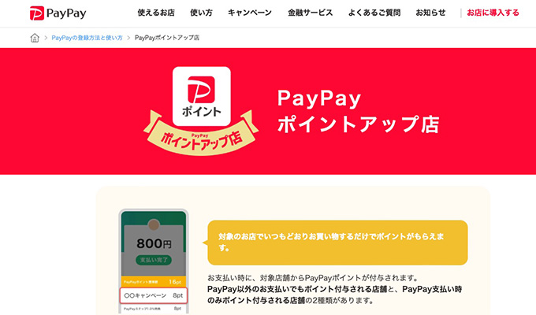The image size is (536, 315).
Task: Open お知らせ navigation item
Action: tap(430, 13)
